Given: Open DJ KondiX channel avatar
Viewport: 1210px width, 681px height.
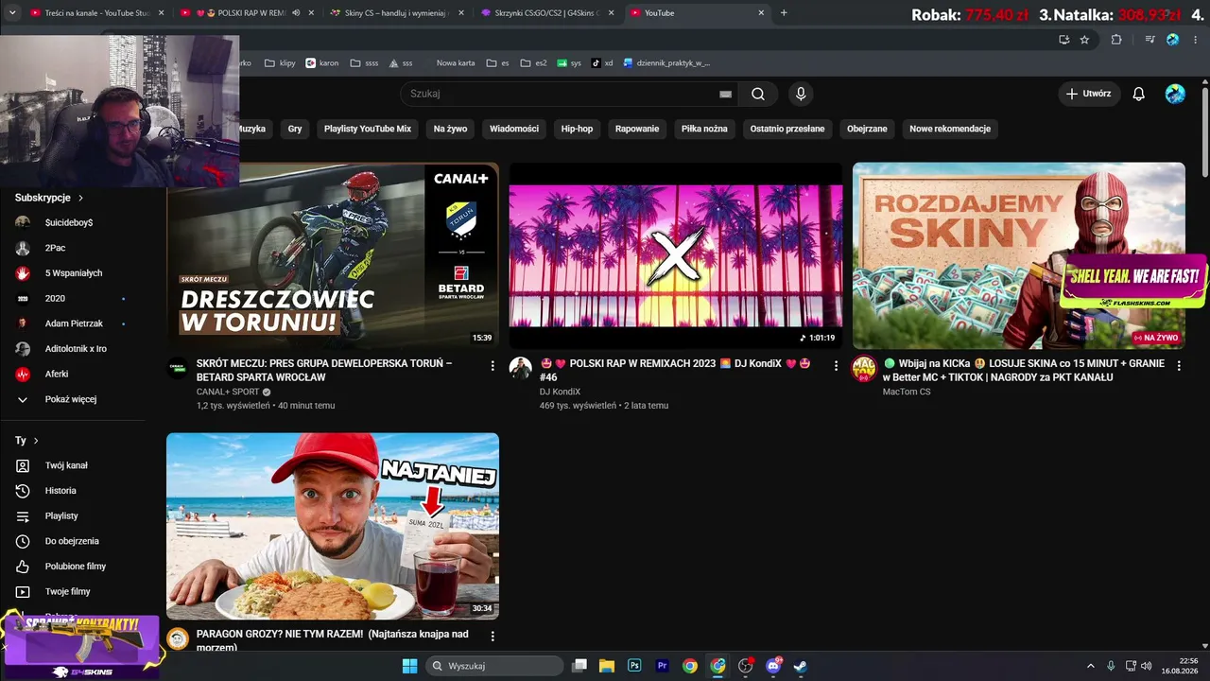Looking at the screenshot, I should (521, 368).
